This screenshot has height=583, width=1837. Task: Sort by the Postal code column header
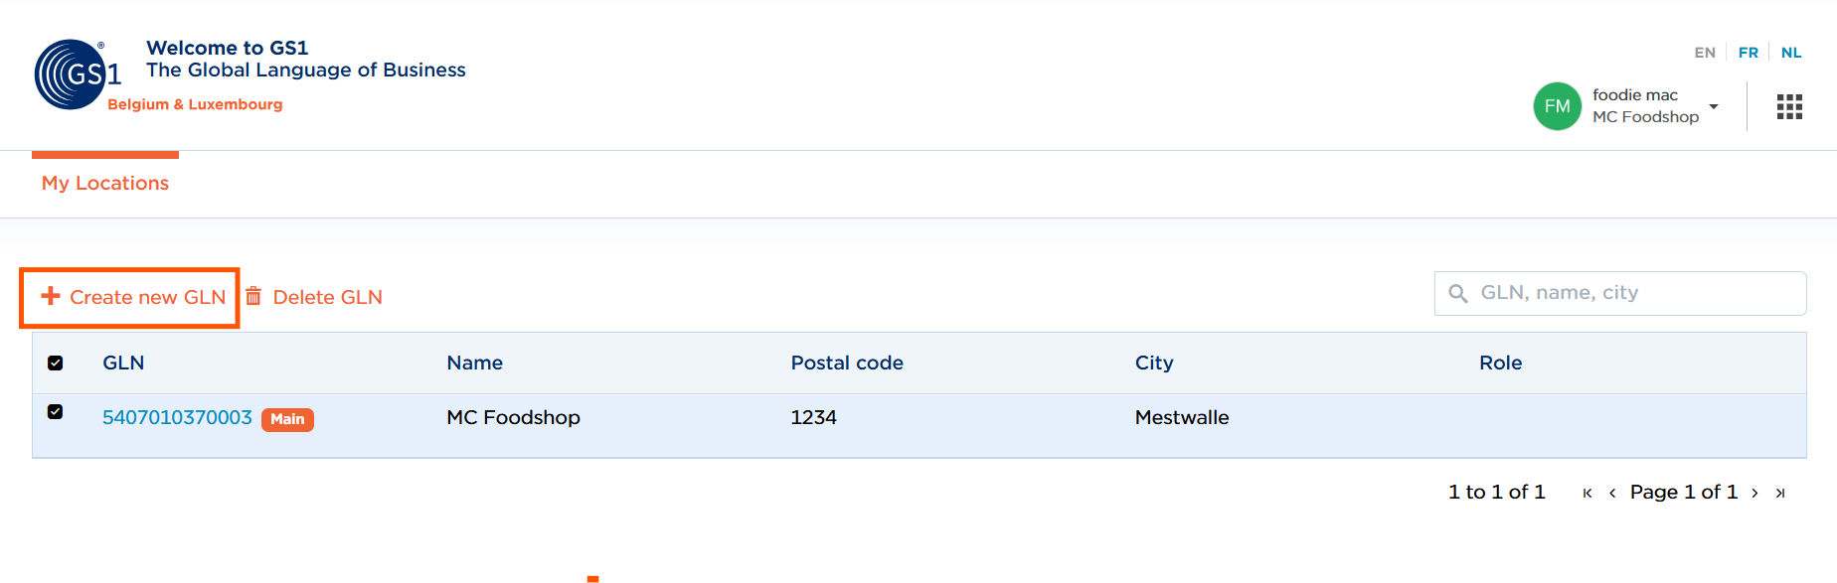pyautogui.click(x=847, y=363)
